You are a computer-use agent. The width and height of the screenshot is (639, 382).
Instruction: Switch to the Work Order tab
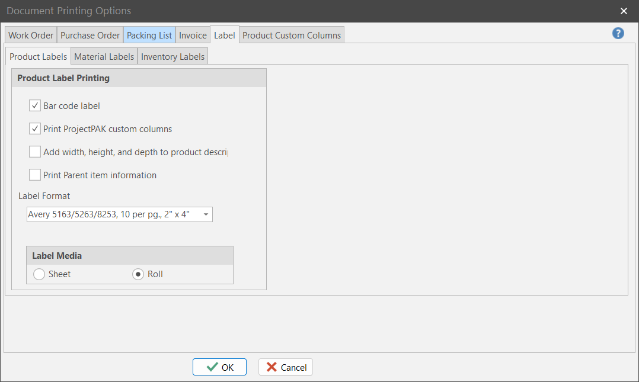[31, 36]
